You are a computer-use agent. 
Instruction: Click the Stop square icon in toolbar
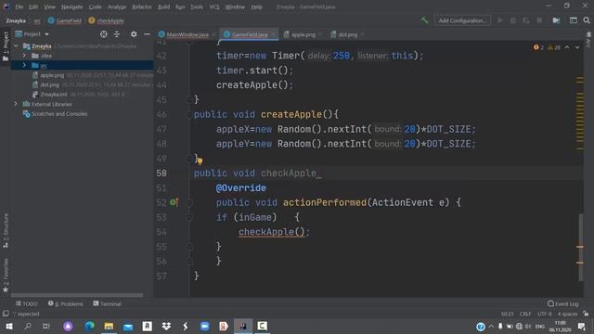tap(539, 20)
